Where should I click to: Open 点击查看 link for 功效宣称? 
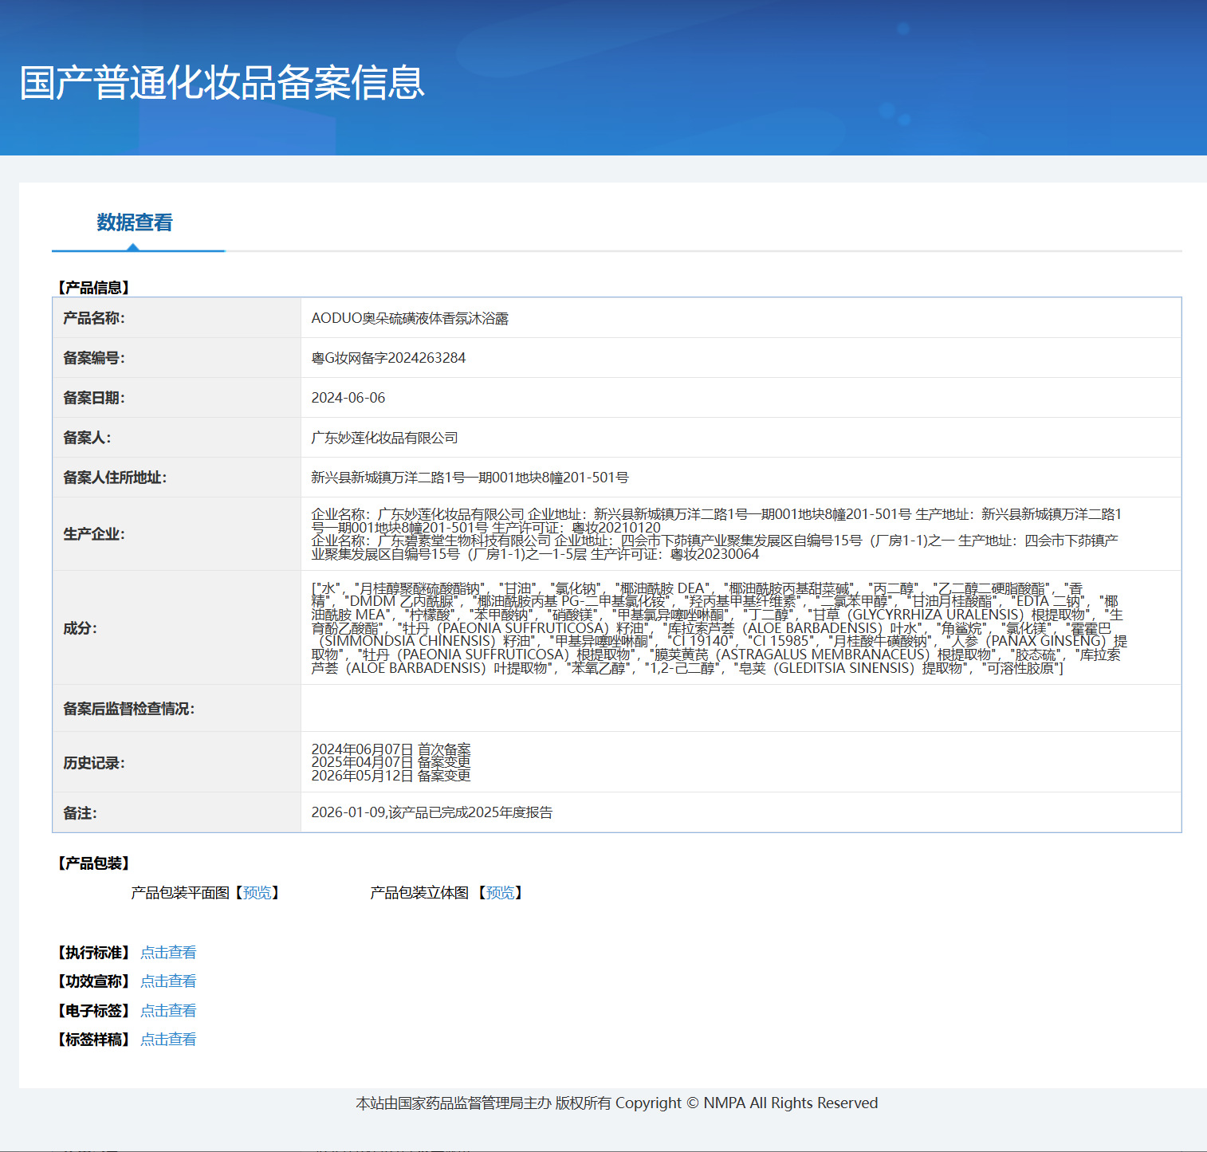168,981
